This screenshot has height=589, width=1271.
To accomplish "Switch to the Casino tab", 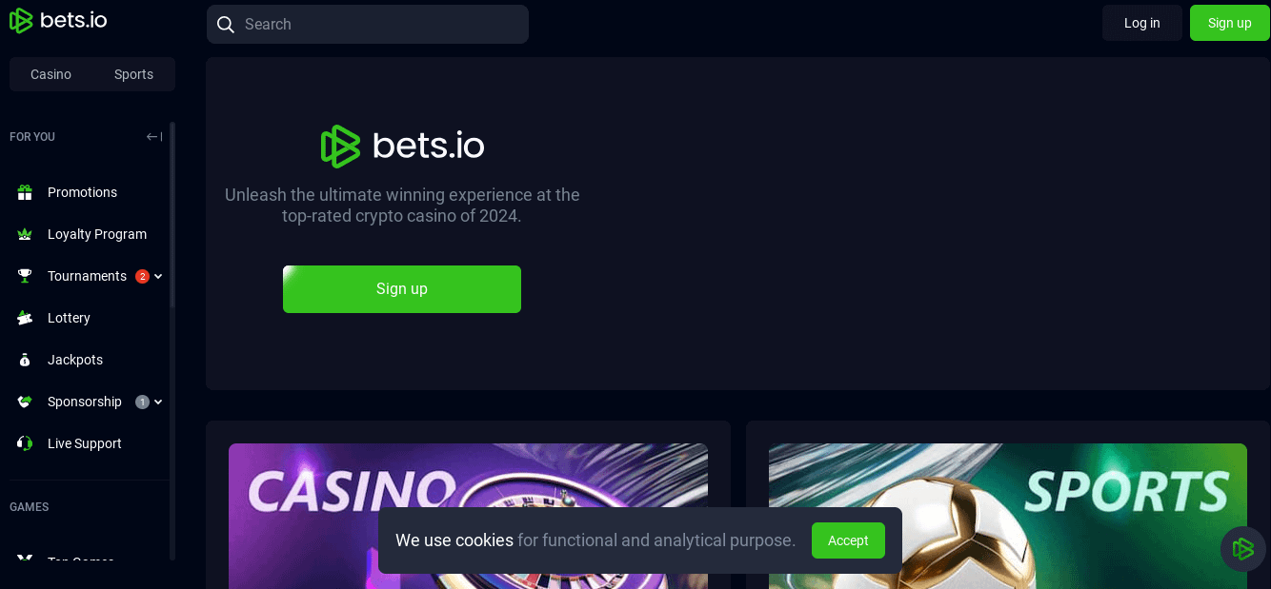I will (50, 74).
